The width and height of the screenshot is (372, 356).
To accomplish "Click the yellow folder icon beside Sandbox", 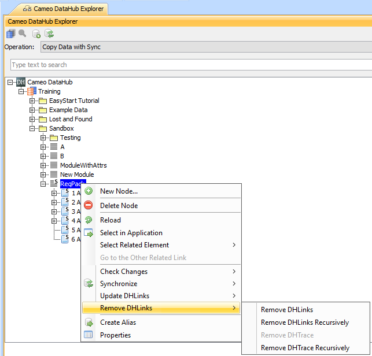I will (43, 128).
